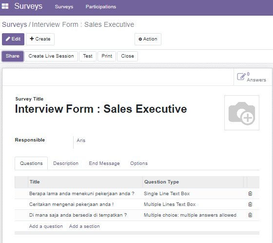The image size is (273, 243).
Task: Switch to the End Message tab
Action: point(104,163)
